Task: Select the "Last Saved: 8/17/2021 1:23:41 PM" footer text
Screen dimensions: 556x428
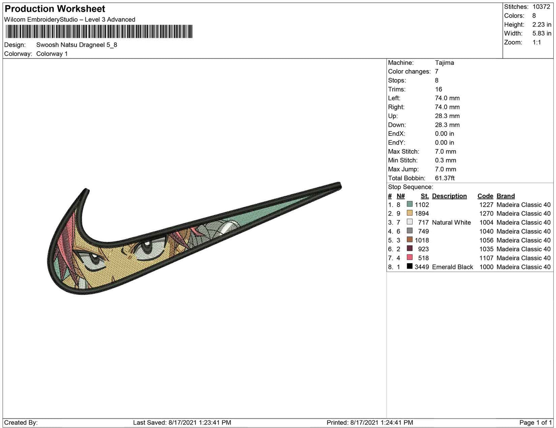Action: (x=182, y=423)
